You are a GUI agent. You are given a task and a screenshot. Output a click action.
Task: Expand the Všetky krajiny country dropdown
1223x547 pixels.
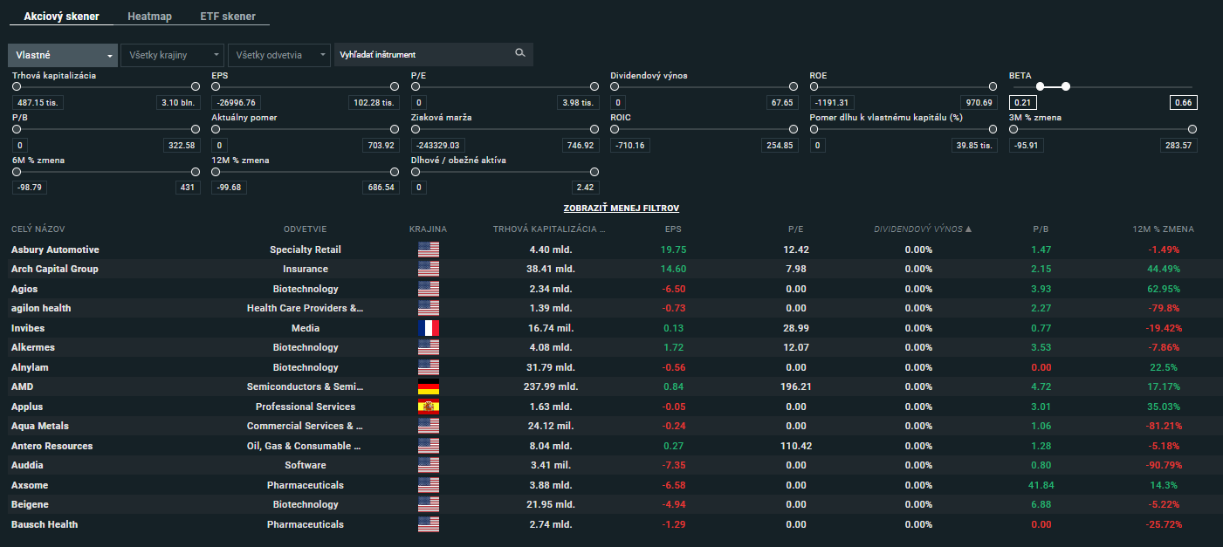click(x=172, y=55)
